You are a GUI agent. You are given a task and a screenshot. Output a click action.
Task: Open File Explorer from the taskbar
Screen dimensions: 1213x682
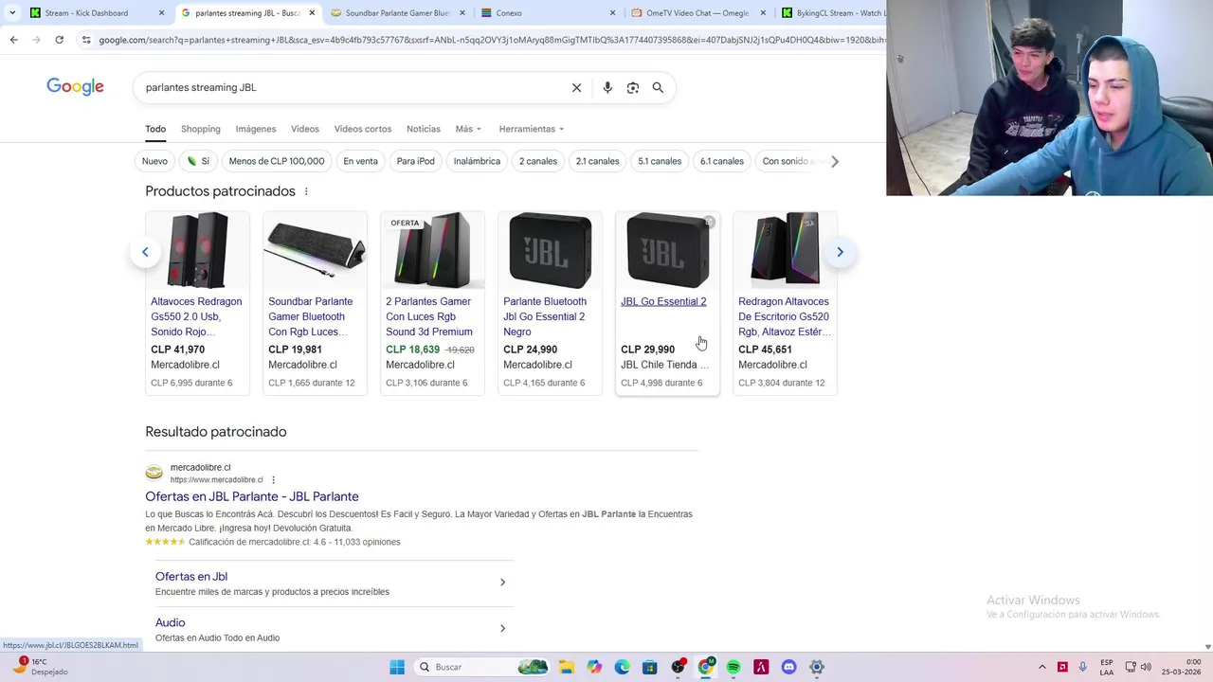click(566, 667)
